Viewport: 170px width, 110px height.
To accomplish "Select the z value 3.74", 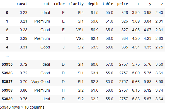I will [159, 90].
